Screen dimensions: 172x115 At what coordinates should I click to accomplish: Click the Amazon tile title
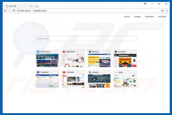pyautogui.click(x=95, y=72)
